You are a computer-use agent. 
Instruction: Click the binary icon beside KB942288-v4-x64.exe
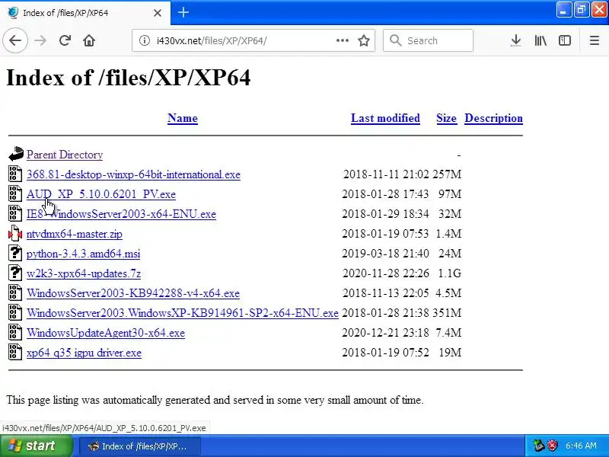point(15,293)
